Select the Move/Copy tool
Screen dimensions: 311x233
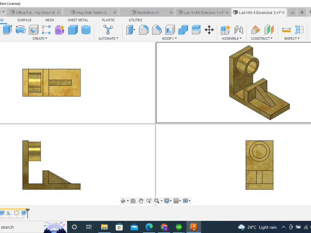(209, 30)
